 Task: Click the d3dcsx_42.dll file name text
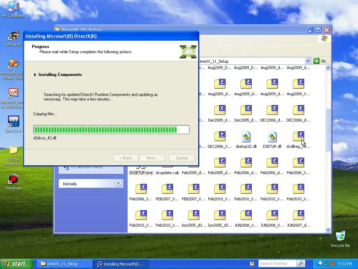tap(45, 138)
